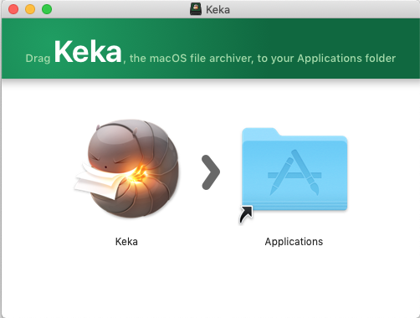Click the Keka disk icon in title bar

click(196, 9)
